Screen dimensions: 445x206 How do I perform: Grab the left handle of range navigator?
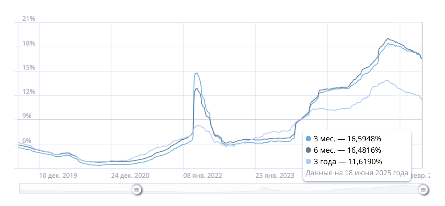pyautogui.click(x=137, y=189)
